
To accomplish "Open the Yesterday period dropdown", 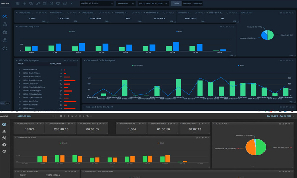I will (125, 4).
